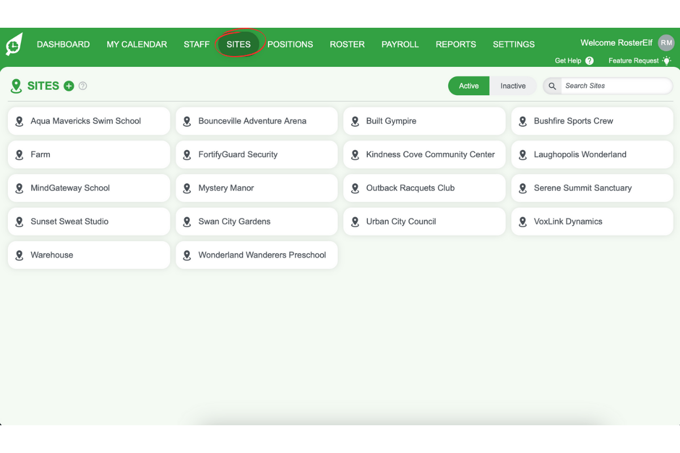Click the Get Help question icon

coord(590,61)
